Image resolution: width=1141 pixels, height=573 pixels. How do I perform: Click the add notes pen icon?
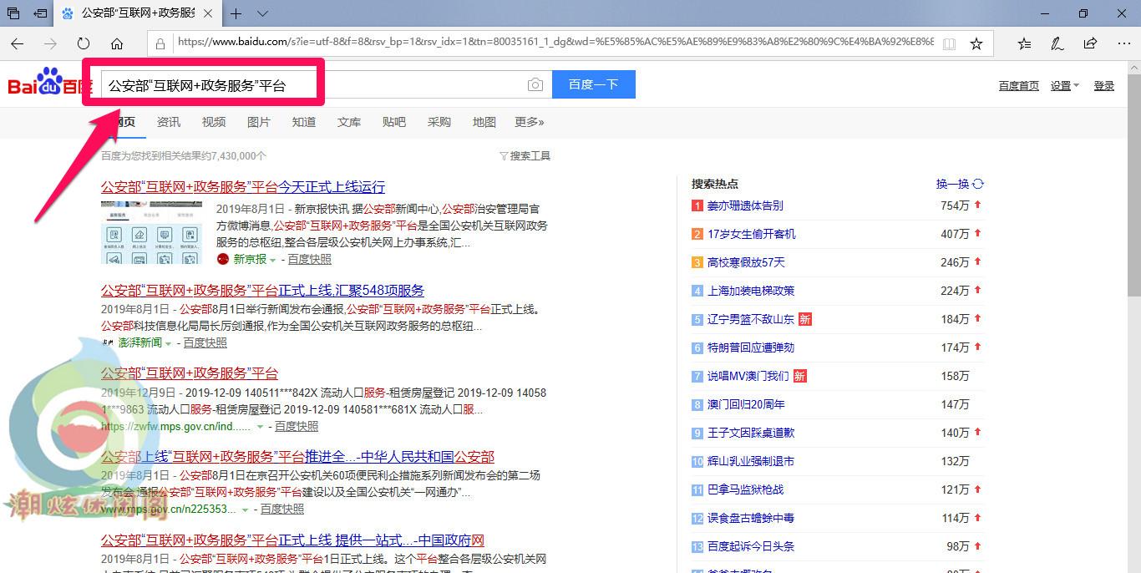(1057, 43)
